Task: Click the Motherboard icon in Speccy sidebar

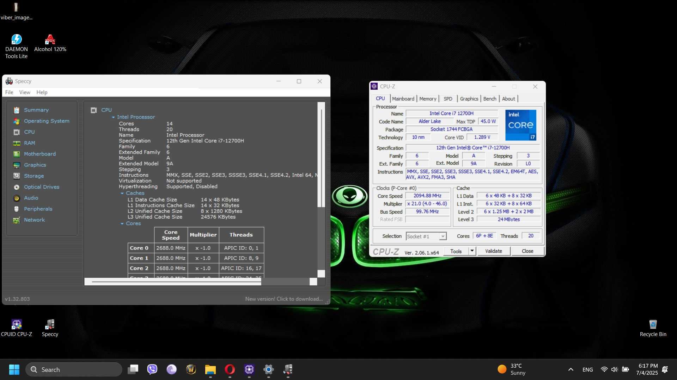Action: 16,154
